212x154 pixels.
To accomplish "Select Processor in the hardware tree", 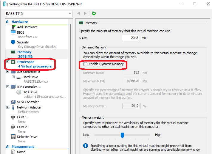I will [x=26, y=62].
